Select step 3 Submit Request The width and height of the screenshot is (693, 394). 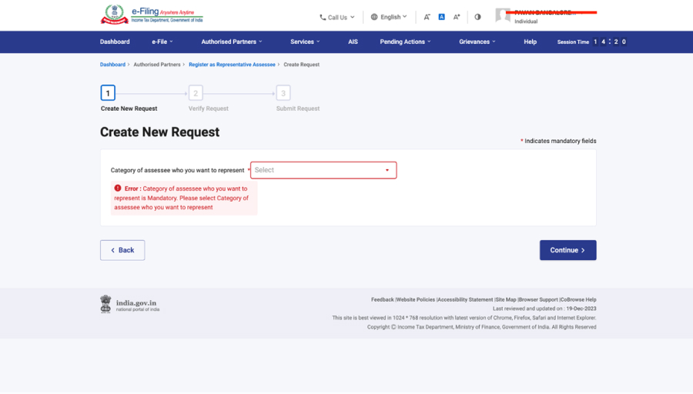[x=283, y=93]
